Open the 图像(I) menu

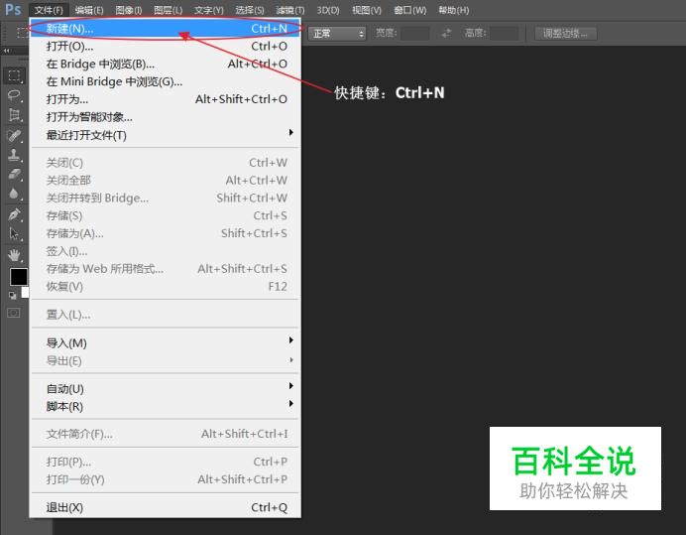[129, 10]
